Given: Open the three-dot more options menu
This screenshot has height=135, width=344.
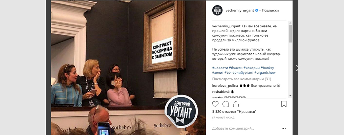Looking at the screenshot, I should tap(284, 129).
